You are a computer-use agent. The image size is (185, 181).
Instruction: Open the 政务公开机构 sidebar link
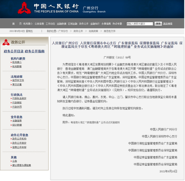coord(19,139)
